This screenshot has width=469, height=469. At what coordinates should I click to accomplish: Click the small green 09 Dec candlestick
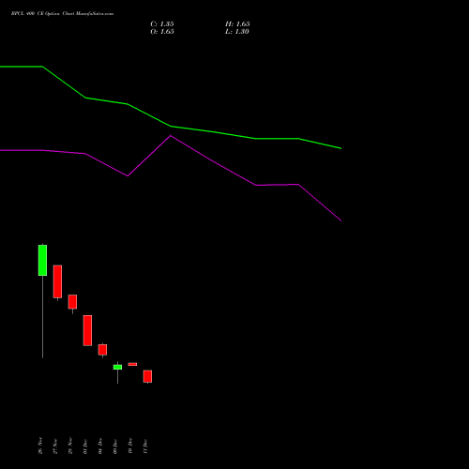(117, 367)
